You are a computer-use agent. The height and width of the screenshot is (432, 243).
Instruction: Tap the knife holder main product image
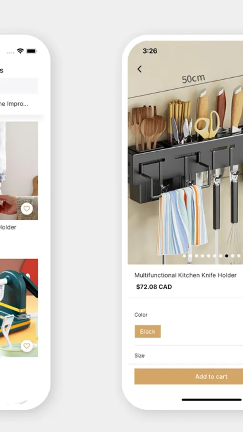[185, 154]
